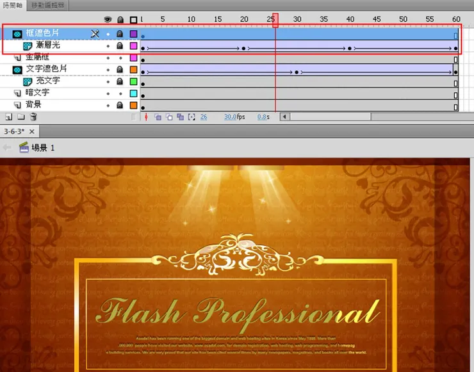474x372 pixels.
Task: Click the orange outline swatch of 背景
Action: [x=133, y=105]
